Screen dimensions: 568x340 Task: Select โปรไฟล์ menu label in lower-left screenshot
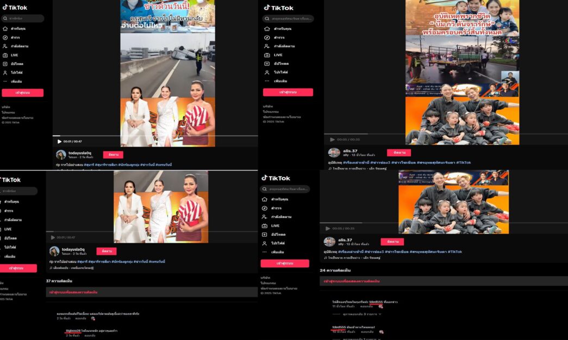coord(10,247)
